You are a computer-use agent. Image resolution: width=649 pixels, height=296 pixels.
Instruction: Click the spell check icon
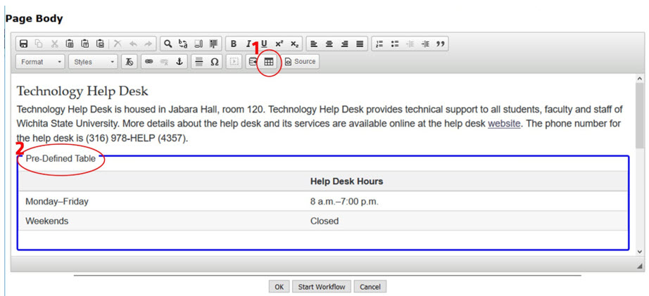pyautogui.click(x=213, y=44)
